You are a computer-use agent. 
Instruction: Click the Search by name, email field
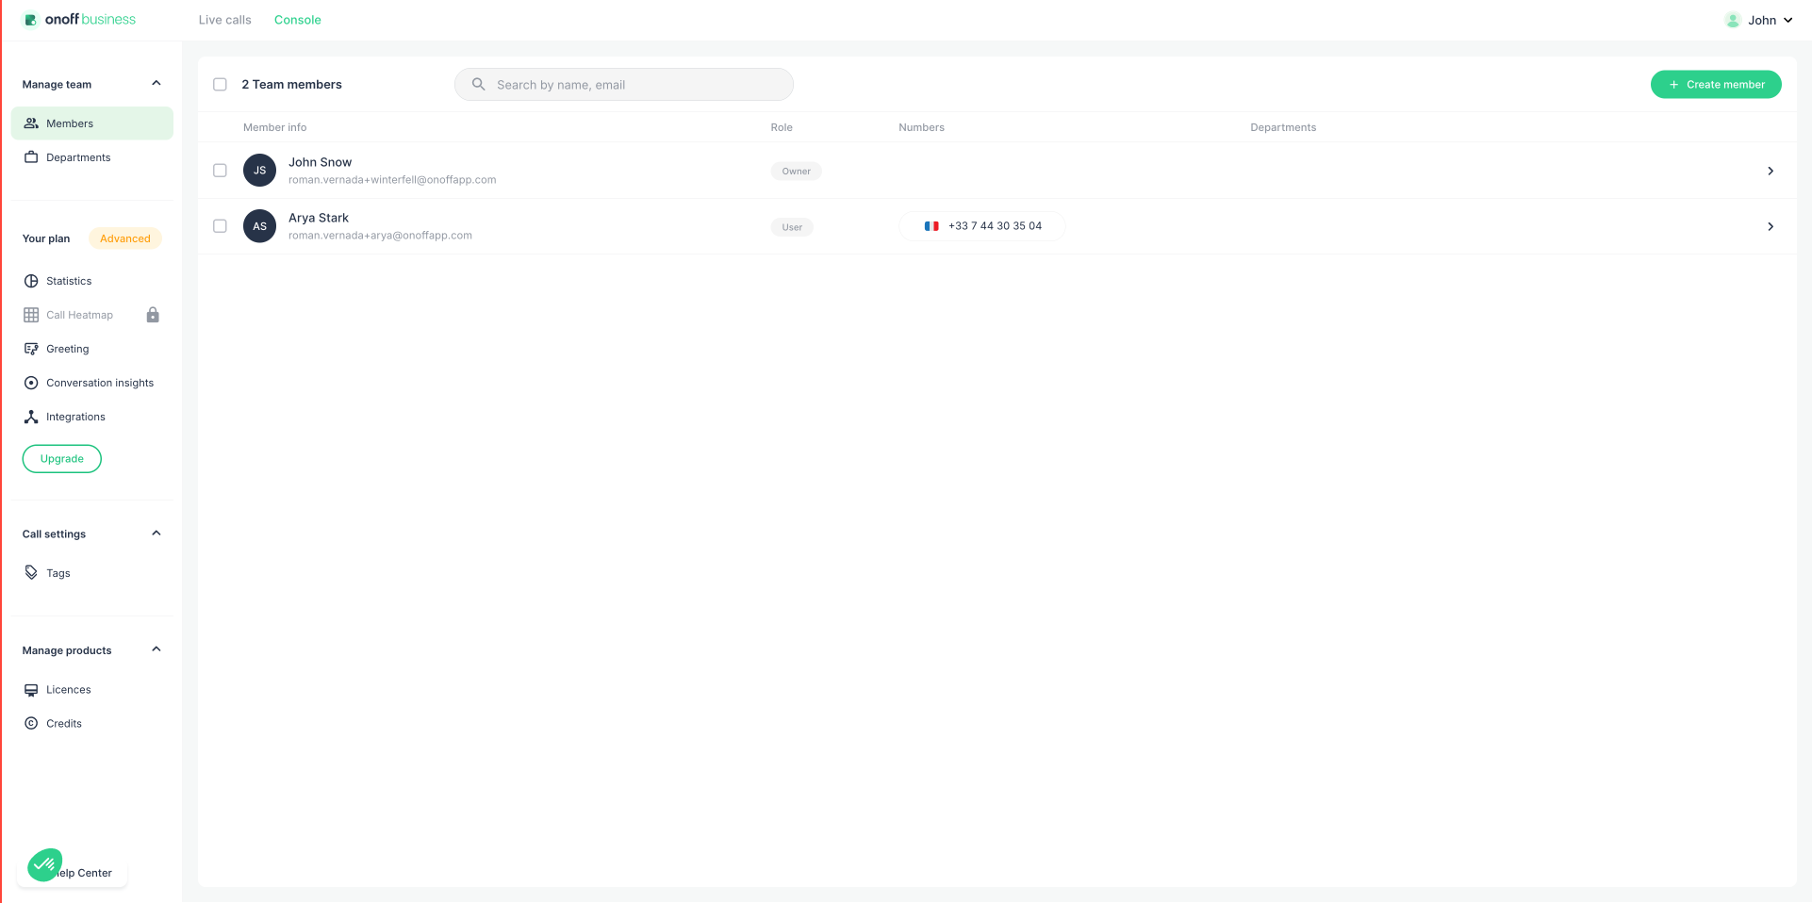(x=624, y=85)
